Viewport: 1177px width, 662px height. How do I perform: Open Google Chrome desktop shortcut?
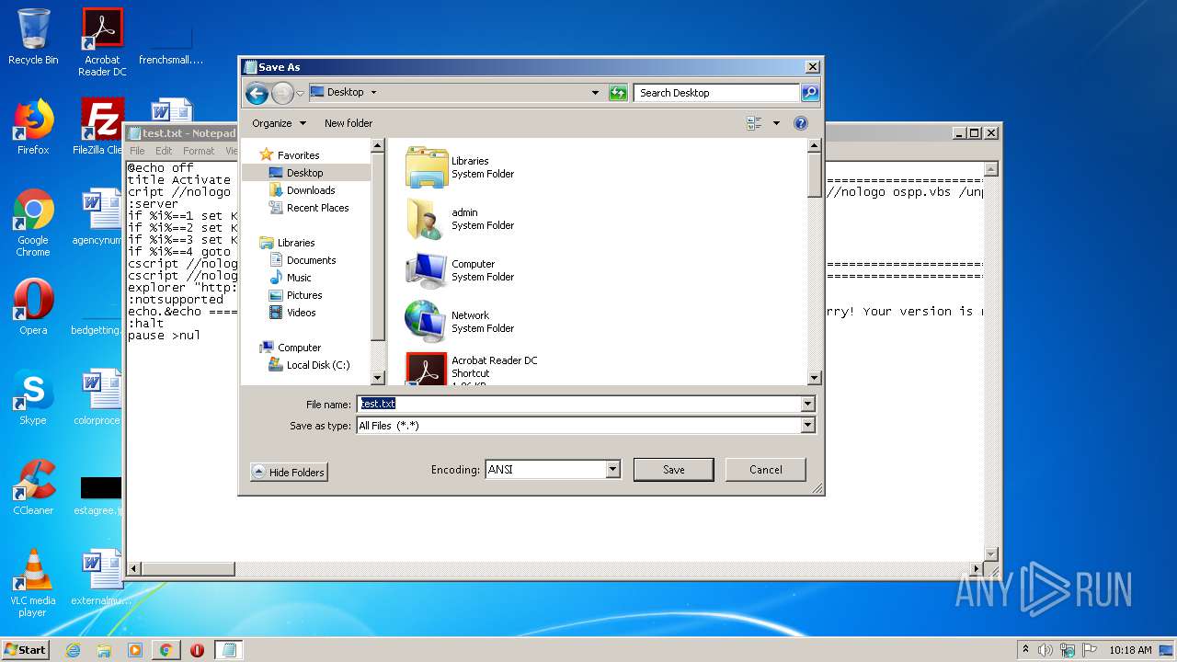click(33, 223)
